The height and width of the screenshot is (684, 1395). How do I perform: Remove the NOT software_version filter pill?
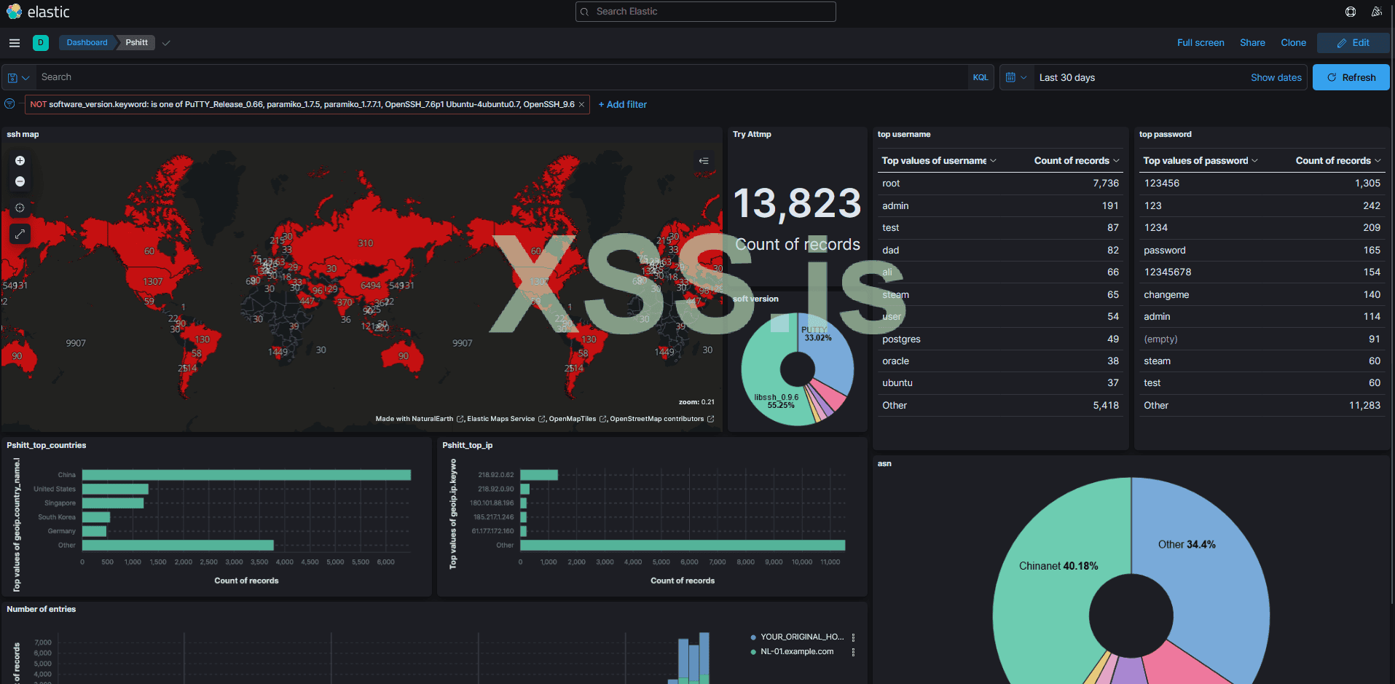[x=581, y=105]
